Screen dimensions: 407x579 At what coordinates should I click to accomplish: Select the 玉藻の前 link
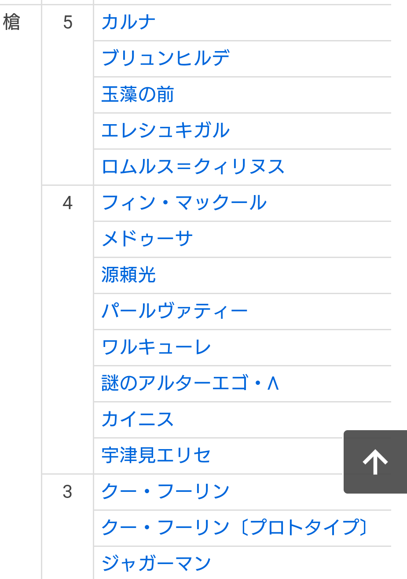click(138, 95)
